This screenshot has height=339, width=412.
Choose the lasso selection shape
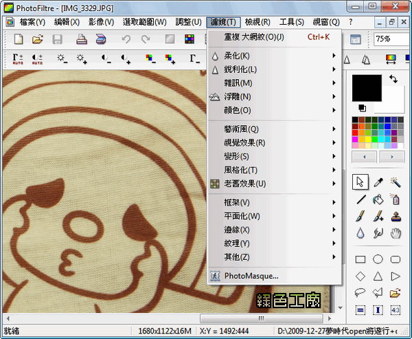(x=360, y=292)
